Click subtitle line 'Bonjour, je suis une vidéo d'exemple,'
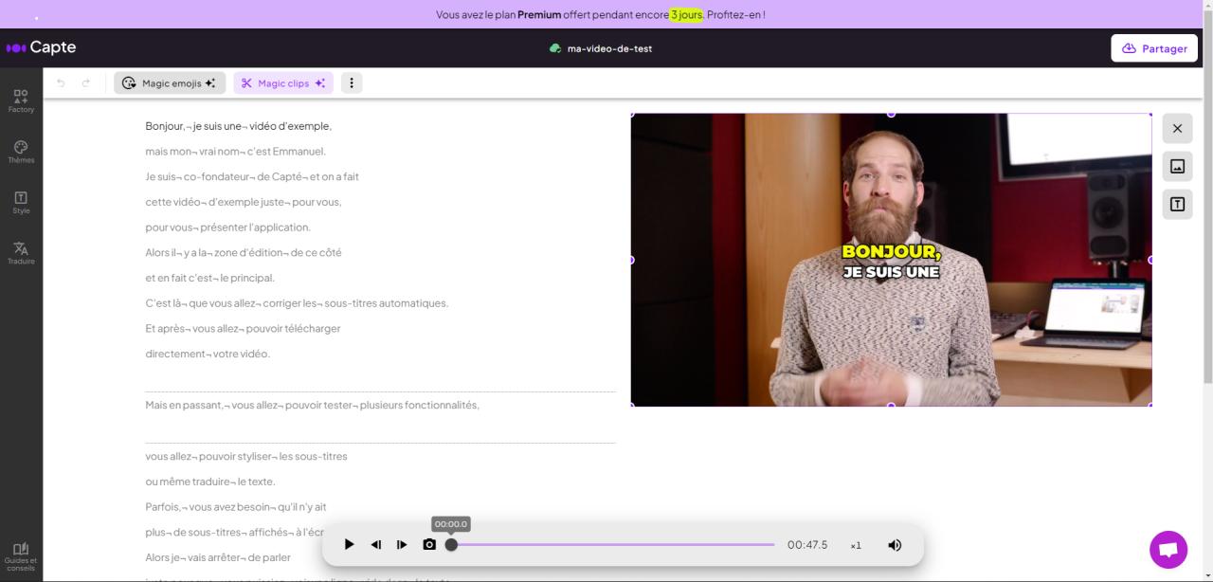The height and width of the screenshot is (582, 1213). 239,126
